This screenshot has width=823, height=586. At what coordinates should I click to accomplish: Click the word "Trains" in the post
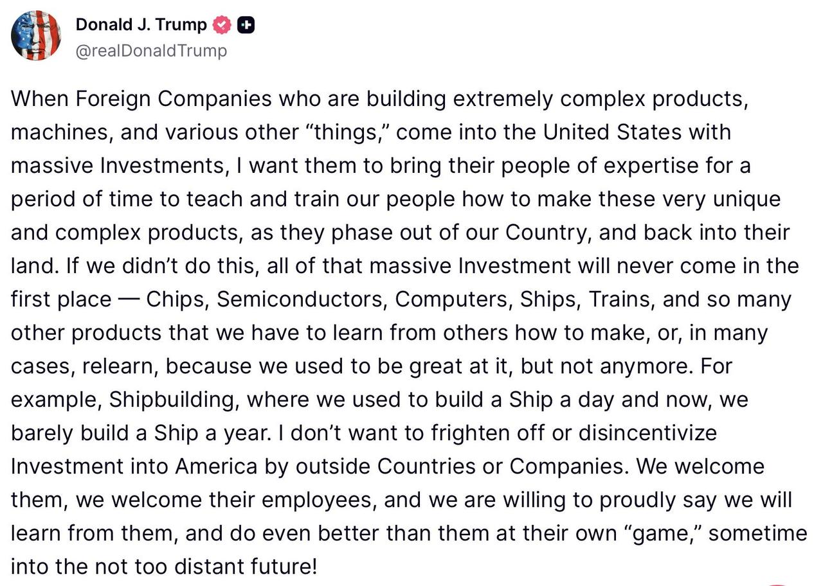(621, 299)
